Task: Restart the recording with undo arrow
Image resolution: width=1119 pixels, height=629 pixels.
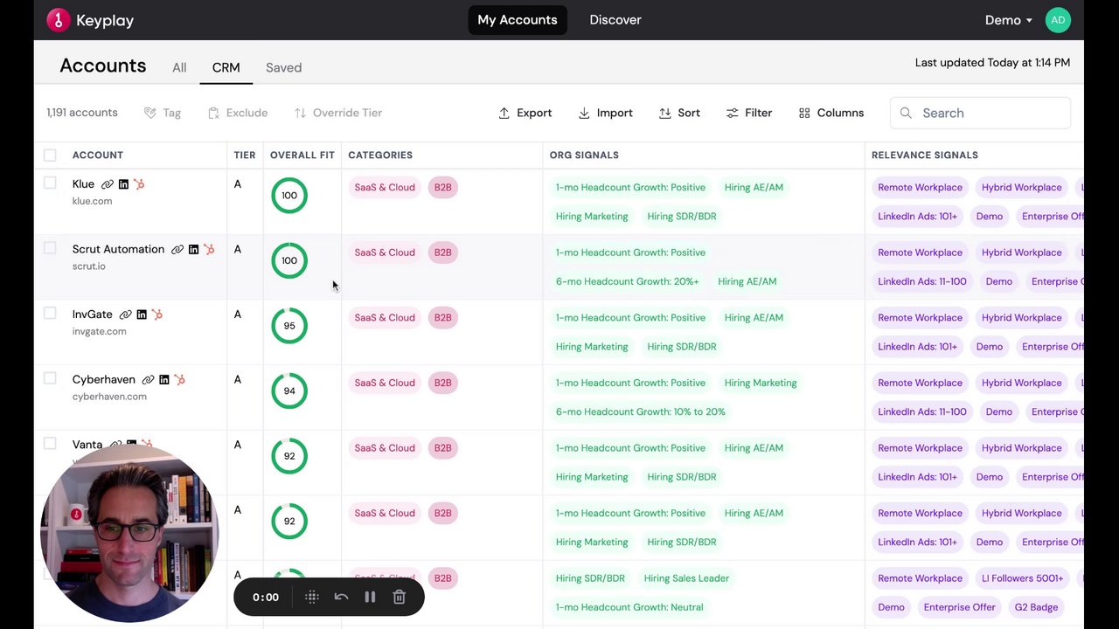Action: 341,597
